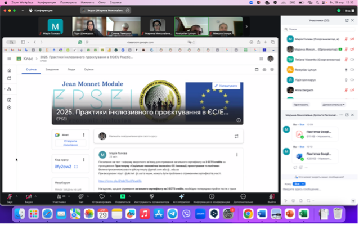Viewport: 359px width, 225px height.
Task: Expand the arrow next to Отреагировать
Action: 111,196
